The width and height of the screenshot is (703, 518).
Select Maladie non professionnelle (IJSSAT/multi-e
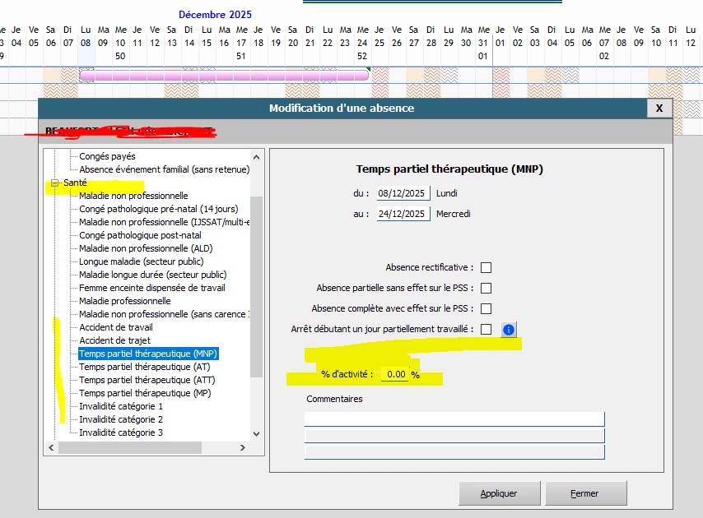164,222
